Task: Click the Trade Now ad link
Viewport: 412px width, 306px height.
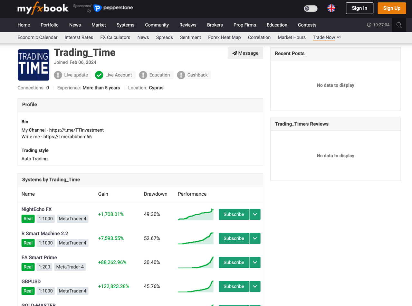Action: click(x=324, y=37)
